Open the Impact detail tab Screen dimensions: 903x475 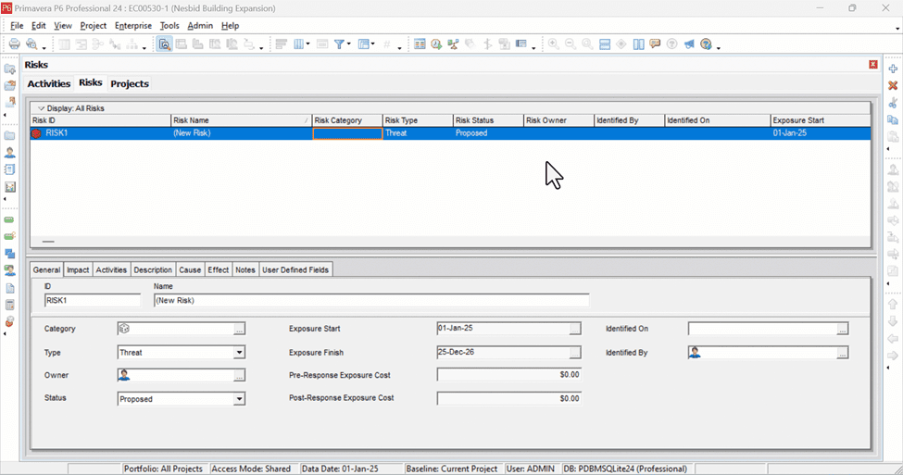(78, 269)
